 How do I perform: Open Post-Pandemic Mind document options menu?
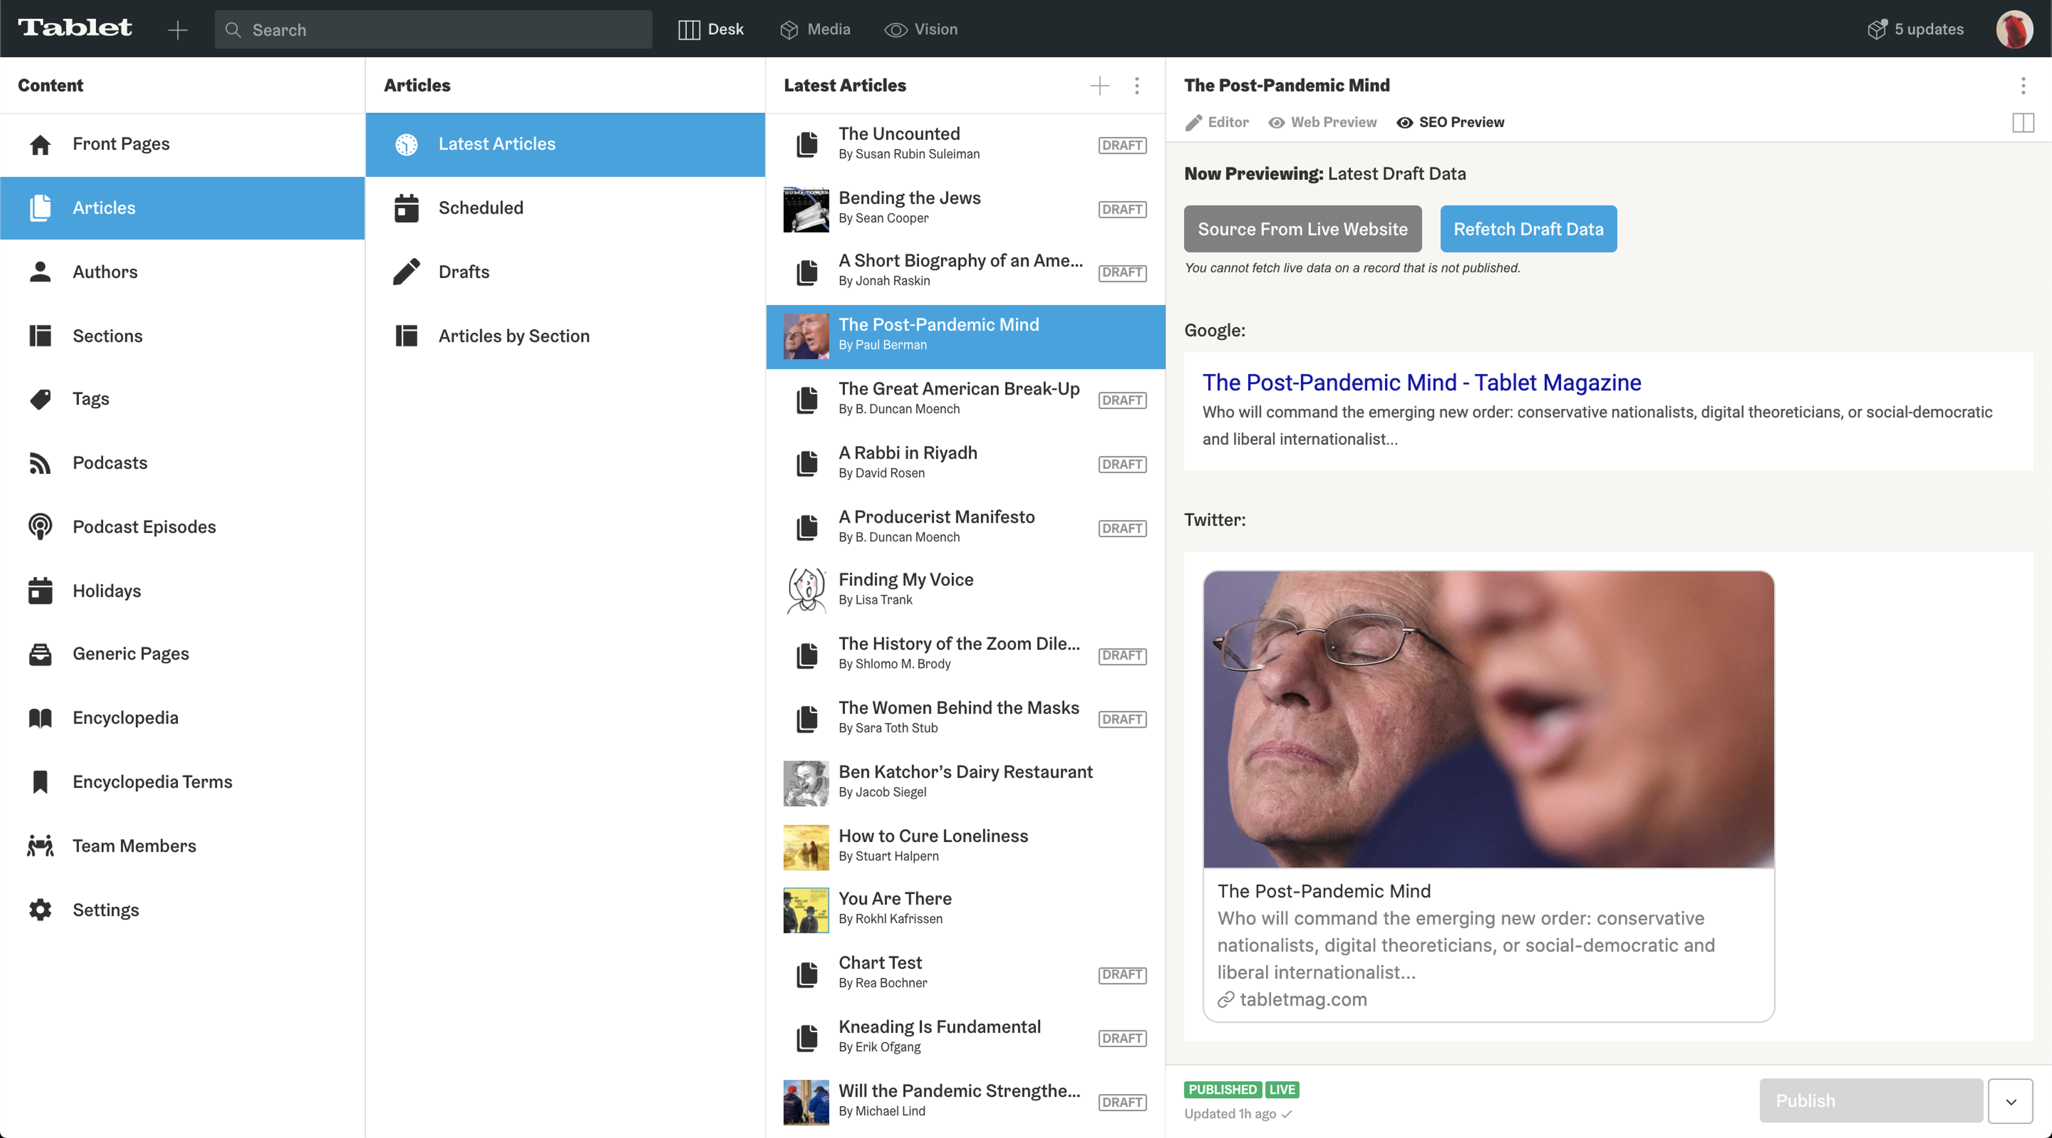coord(2023,85)
